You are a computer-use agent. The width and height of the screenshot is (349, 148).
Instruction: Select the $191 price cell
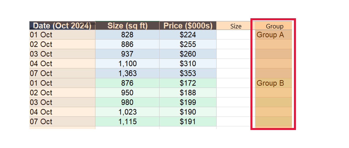tap(188, 121)
